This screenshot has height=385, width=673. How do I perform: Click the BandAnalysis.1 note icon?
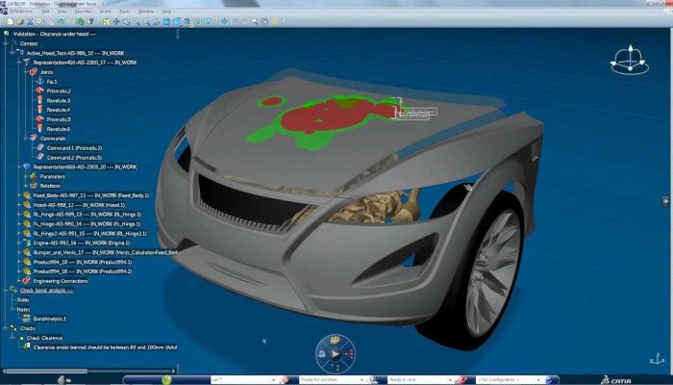tap(27, 319)
